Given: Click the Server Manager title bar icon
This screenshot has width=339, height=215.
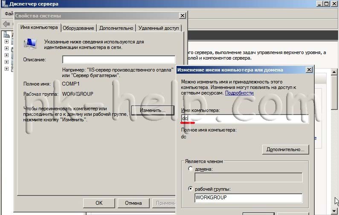Looking at the screenshot, I should tap(4, 4).
